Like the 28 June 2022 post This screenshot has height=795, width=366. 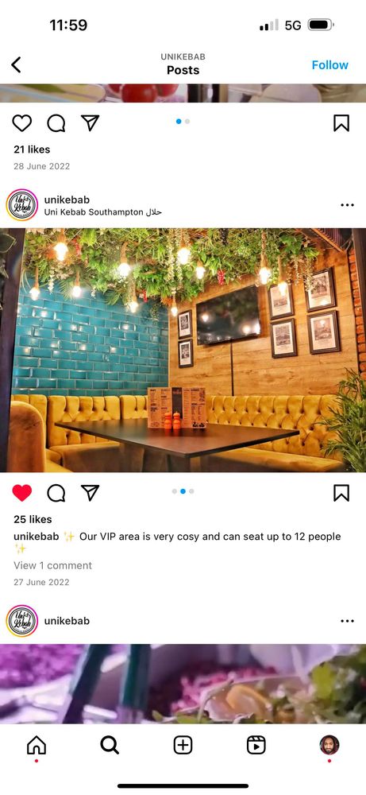(21, 122)
